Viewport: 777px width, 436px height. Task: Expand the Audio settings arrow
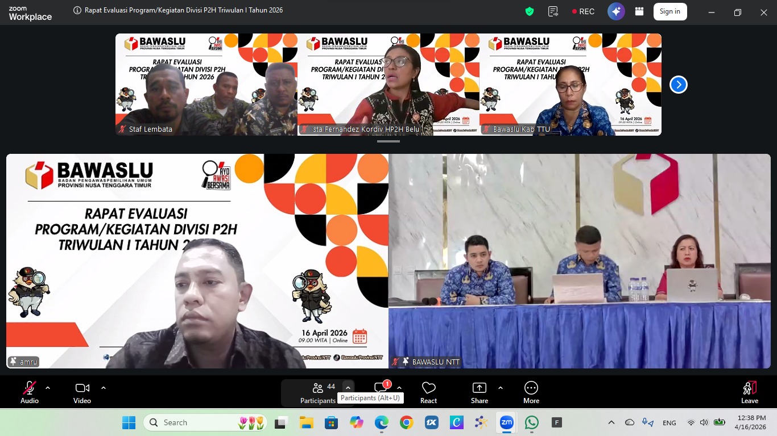click(48, 388)
